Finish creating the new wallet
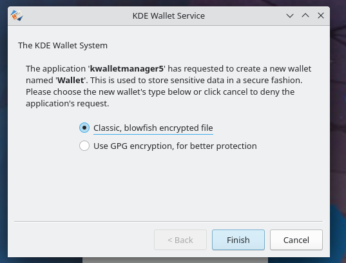This screenshot has height=263, width=346. coord(238,240)
